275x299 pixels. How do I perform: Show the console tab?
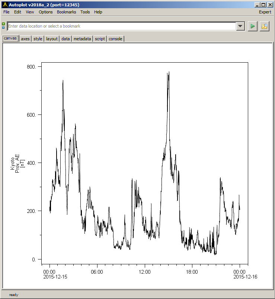tap(115, 39)
